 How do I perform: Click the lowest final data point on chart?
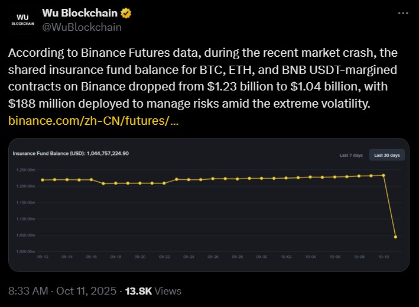(395, 237)
